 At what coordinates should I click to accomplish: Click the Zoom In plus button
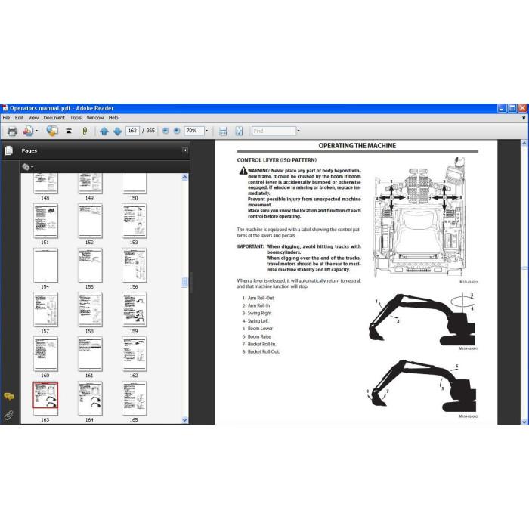(x=176, y=131)
